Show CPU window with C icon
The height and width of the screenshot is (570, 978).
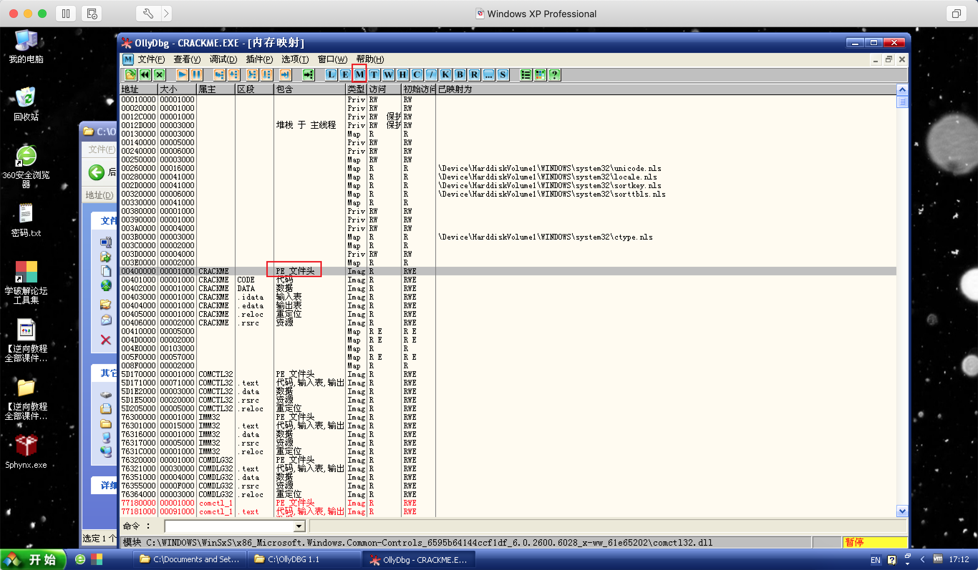click(417, 74)
